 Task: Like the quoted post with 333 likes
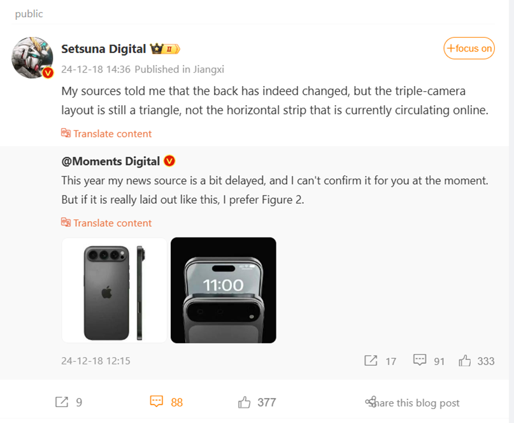[x=476, y=361]
